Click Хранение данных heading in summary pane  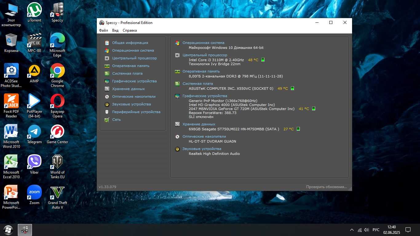[199, 124]
